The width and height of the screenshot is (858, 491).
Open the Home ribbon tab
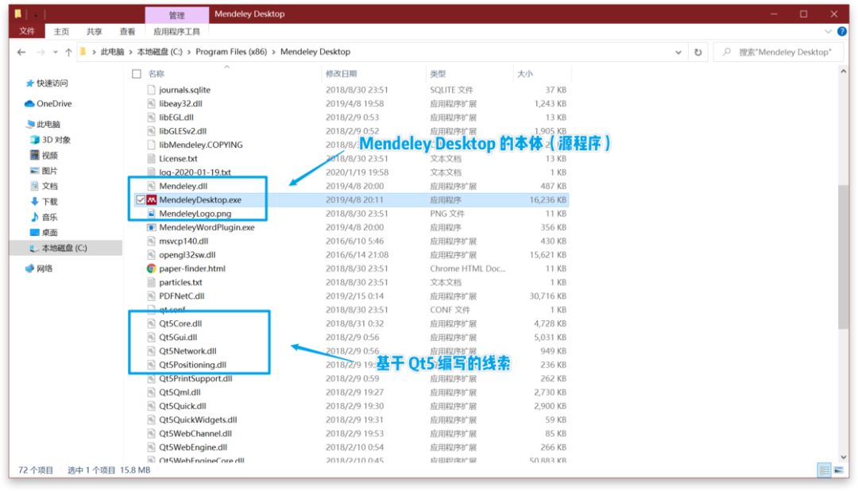pos(61,31)
